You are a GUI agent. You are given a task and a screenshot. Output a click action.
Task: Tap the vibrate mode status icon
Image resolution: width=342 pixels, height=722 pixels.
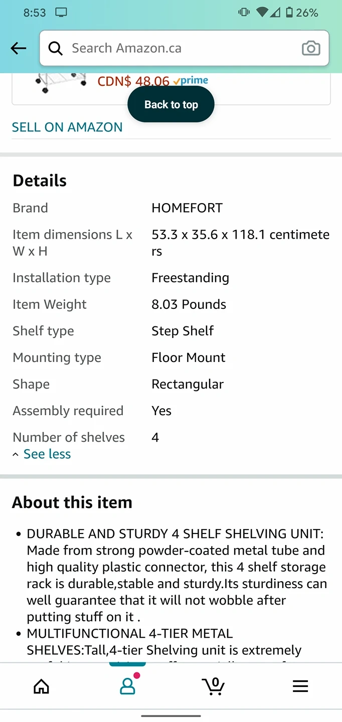pyautogui.click(x=244, y=13)
